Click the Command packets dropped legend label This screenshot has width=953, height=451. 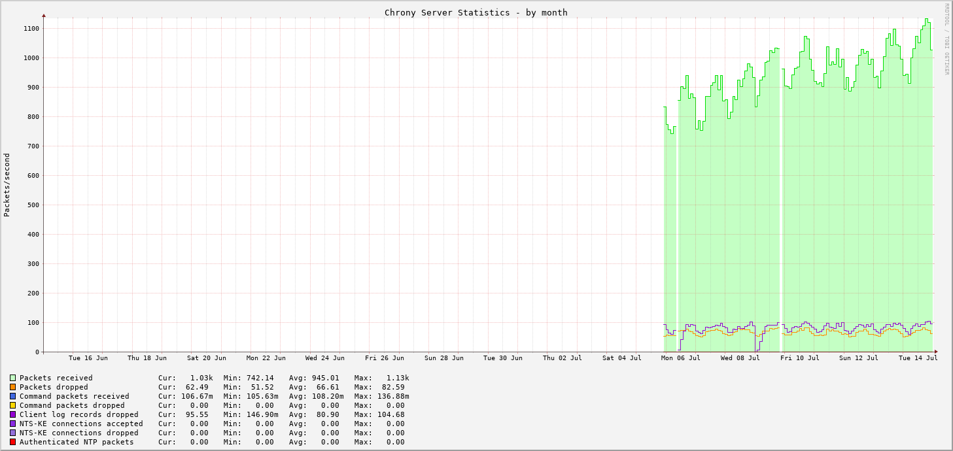click(x=72, y=405)
